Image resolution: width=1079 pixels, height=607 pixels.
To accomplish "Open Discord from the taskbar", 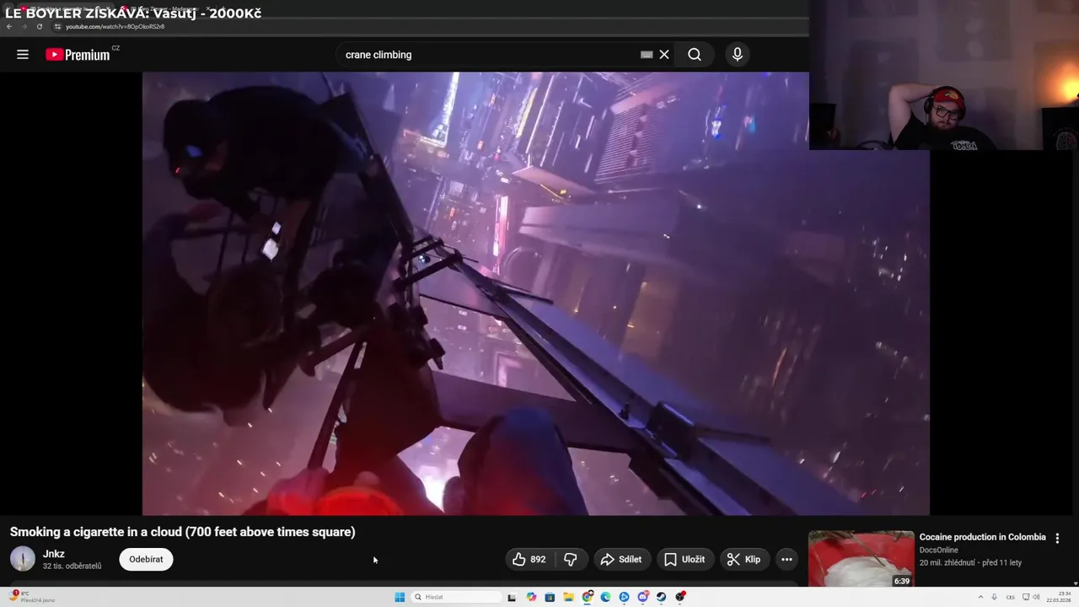I will click(643, 597).
